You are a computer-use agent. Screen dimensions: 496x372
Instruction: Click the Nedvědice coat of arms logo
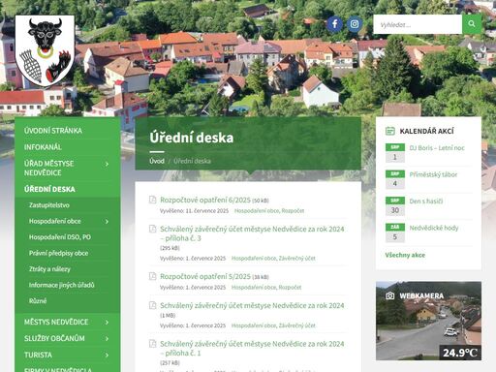(x=45, y=50)
